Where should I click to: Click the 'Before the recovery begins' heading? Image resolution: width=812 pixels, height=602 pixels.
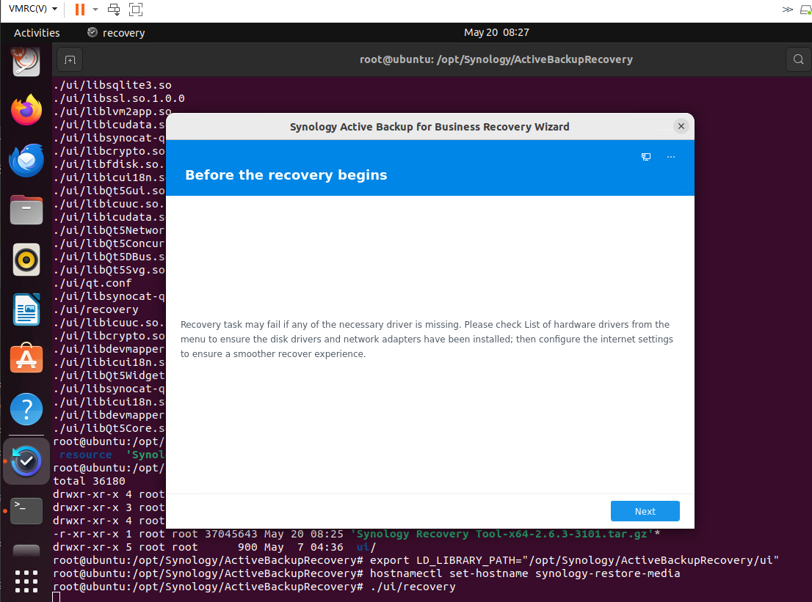(286, 175)
